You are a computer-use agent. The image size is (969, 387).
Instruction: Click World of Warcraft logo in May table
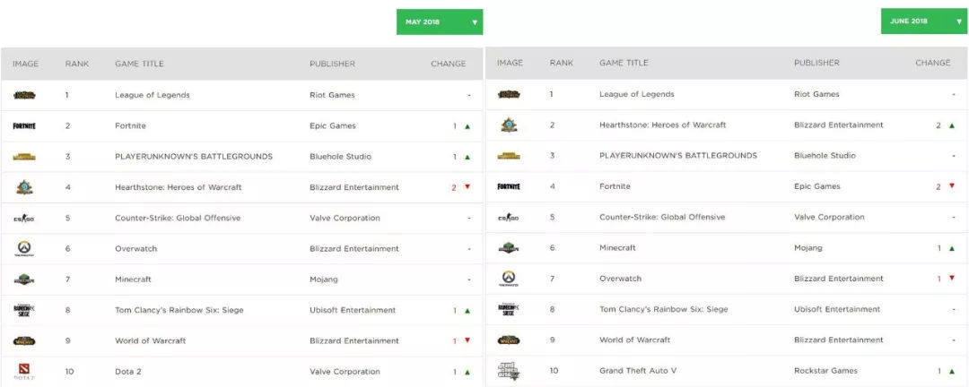click(x=25, y=340)
